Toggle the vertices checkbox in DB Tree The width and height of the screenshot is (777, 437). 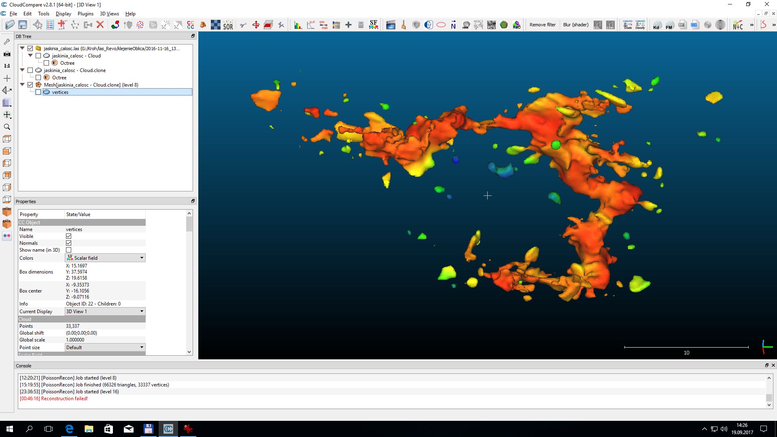(x=38, y=92)
